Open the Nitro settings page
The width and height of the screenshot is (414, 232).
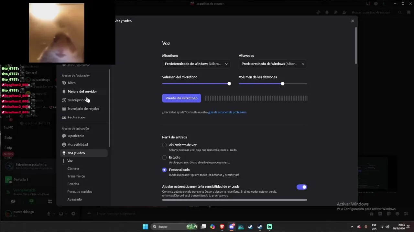tap(84, 83)
